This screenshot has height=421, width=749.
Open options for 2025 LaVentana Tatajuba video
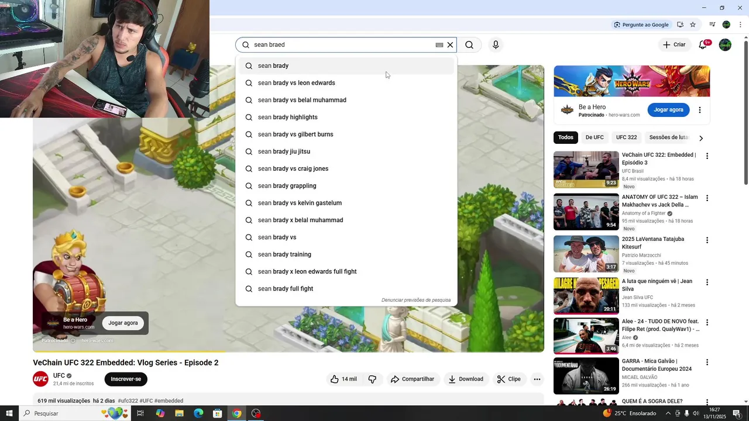coord(707,240)
